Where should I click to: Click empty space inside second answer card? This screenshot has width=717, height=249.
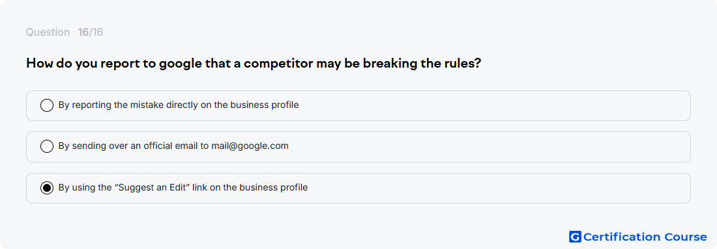[x=490, y=147]
